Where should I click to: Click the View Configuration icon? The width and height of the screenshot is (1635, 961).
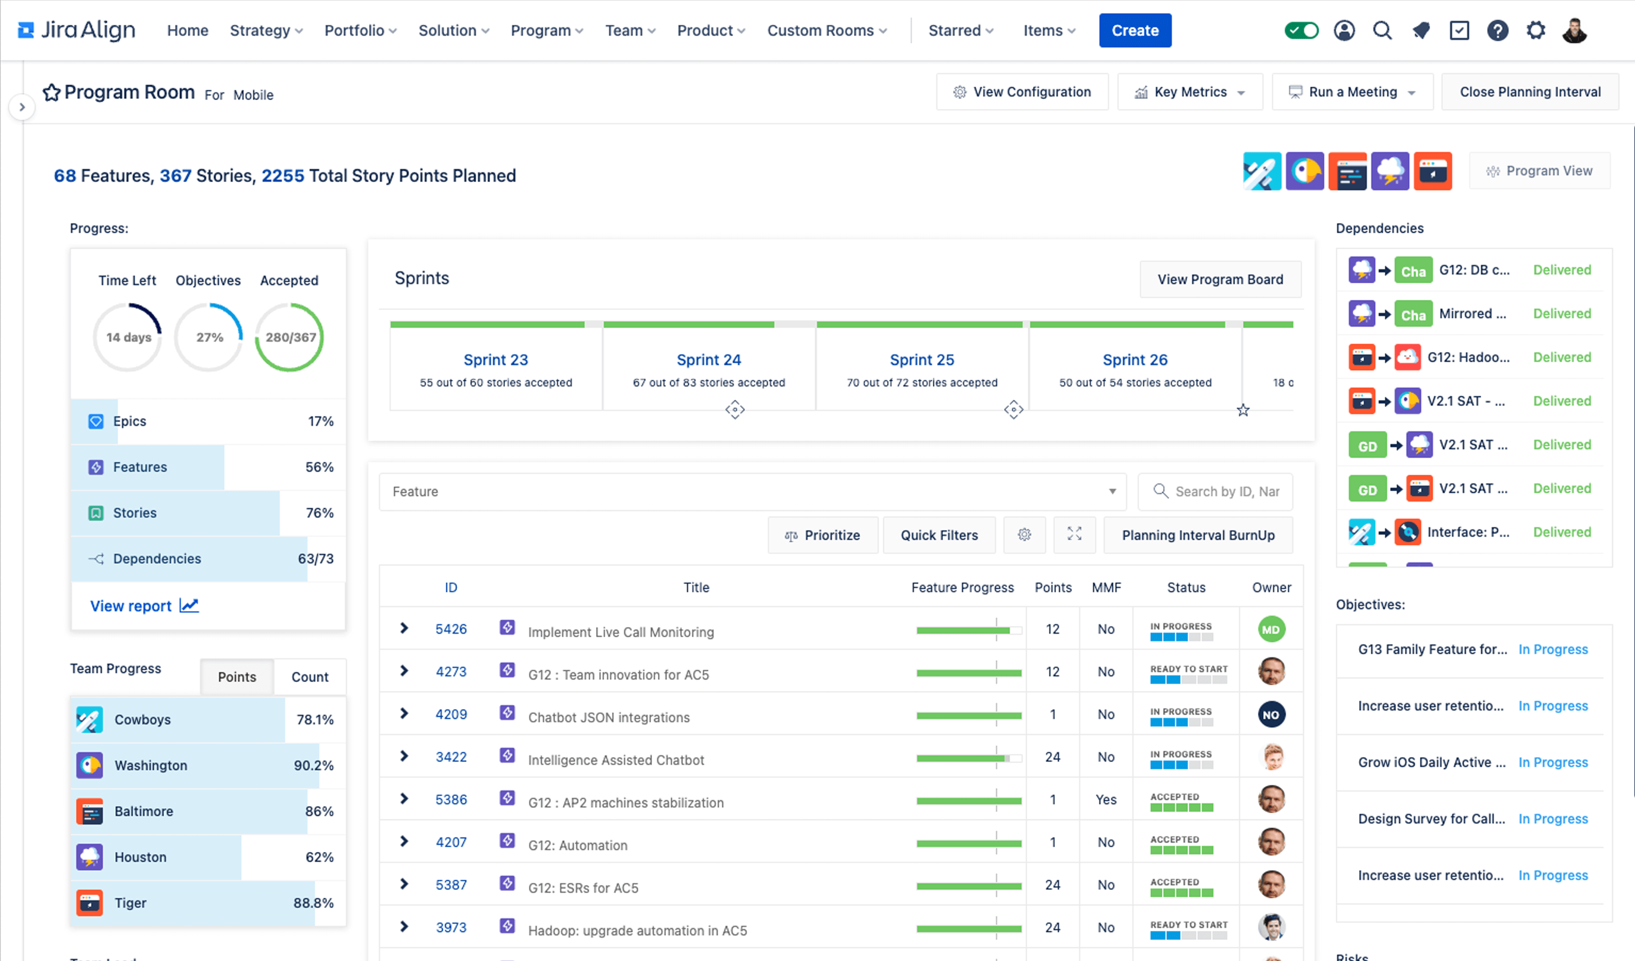959,92
